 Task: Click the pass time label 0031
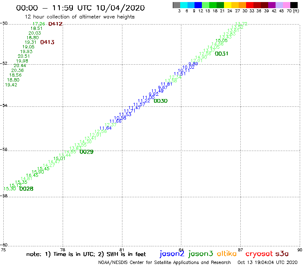pyautogui.click(x=222, y=54)
